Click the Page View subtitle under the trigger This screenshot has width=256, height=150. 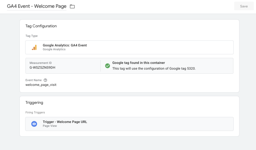click(50, 126)
